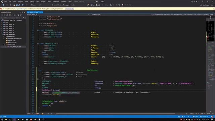Open Windows Start menu
The height and width of the screenshot is (121, 215).
2,120
